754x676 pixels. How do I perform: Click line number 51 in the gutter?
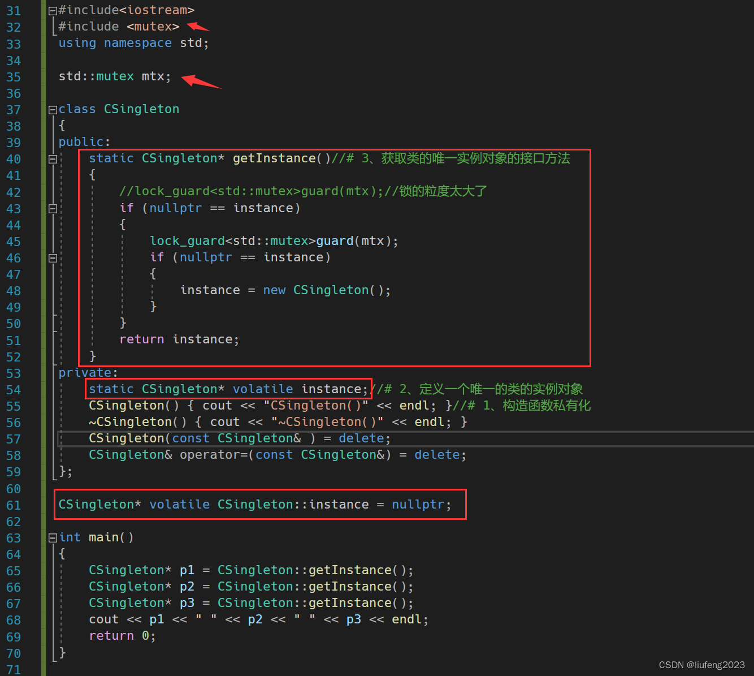14,341
